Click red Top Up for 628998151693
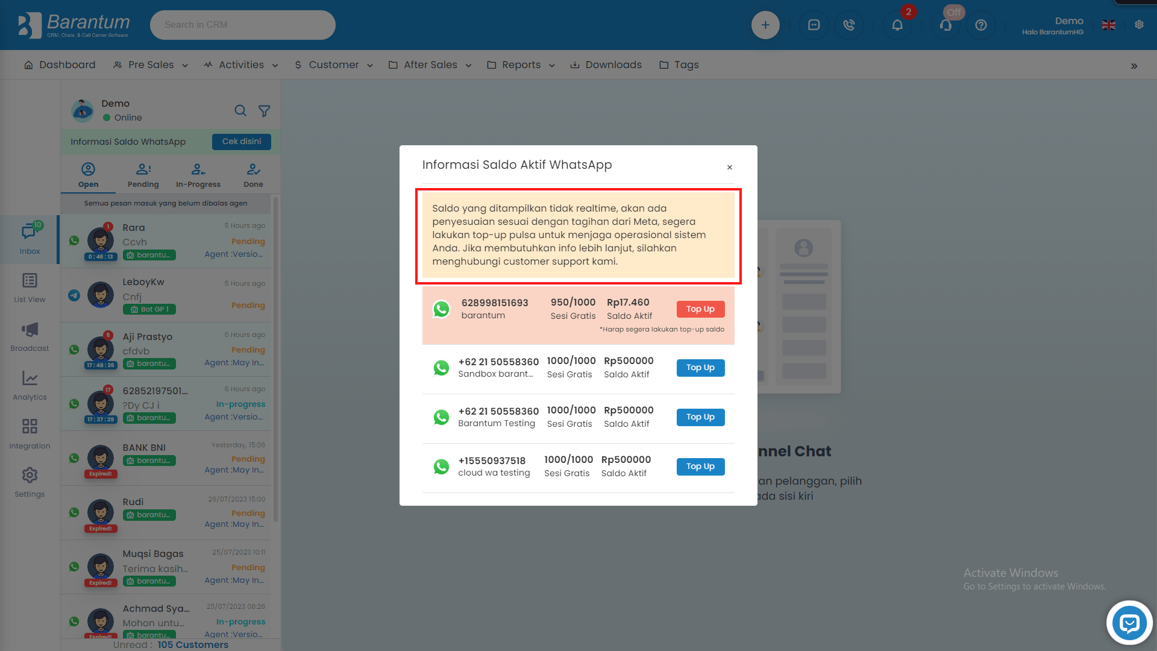 (700, 309)
